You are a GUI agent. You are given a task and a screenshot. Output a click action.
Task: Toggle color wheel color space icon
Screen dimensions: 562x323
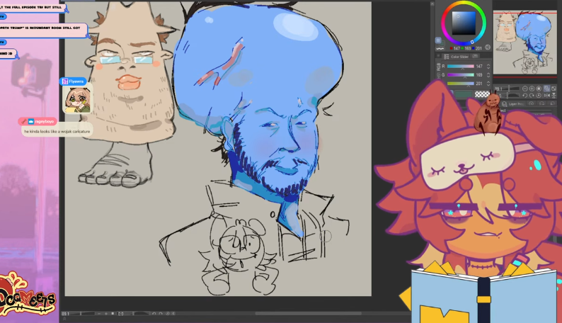(x=488, y=47)
